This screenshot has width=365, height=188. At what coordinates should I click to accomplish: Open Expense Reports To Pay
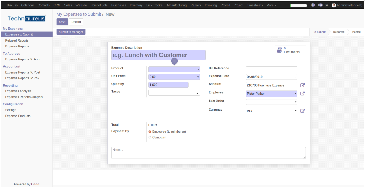point(22,78)
